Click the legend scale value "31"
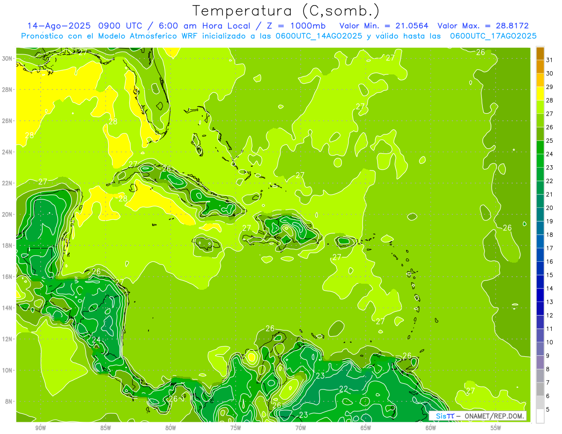Viewport: 562px width, 434px height. 549,60
